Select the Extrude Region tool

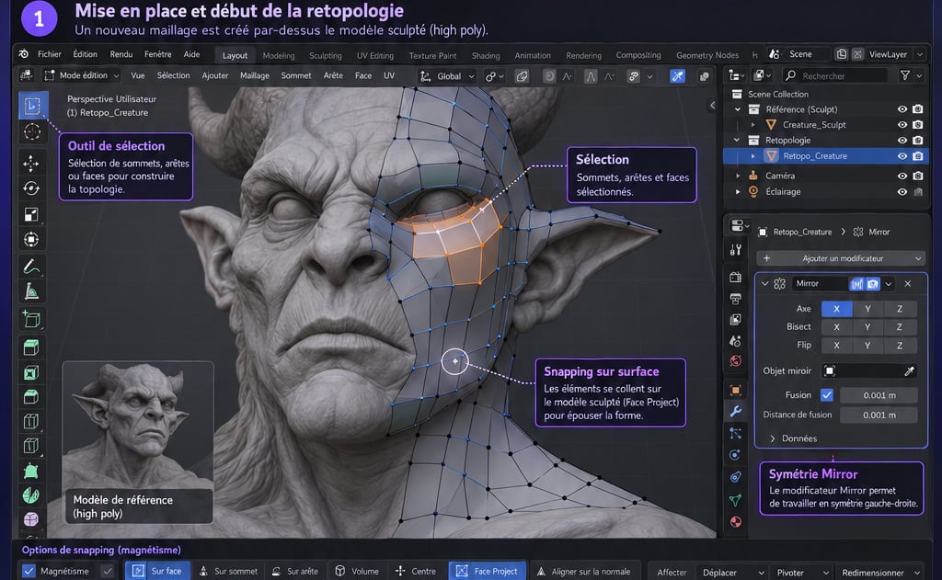pyautogui.click(x=31, y=347)
